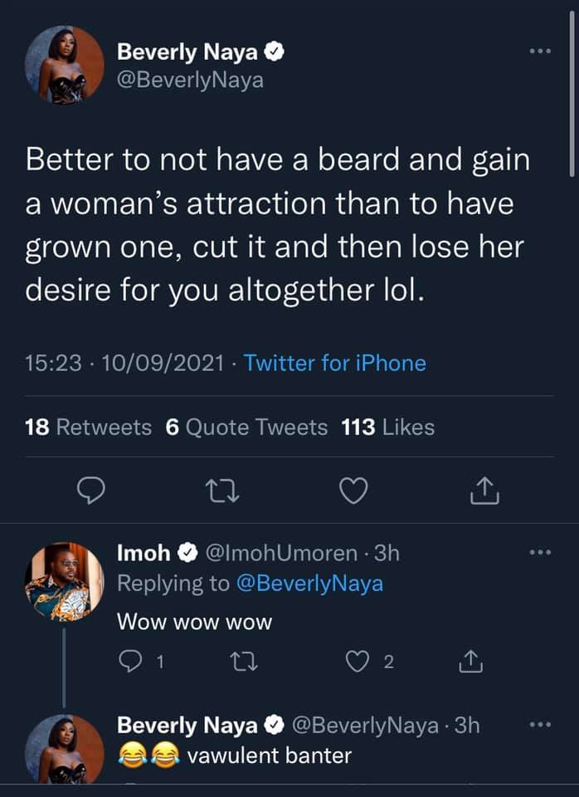Open more options on Imoh's reply
This screenshot has width=579, height=797.
click(540, 552)
